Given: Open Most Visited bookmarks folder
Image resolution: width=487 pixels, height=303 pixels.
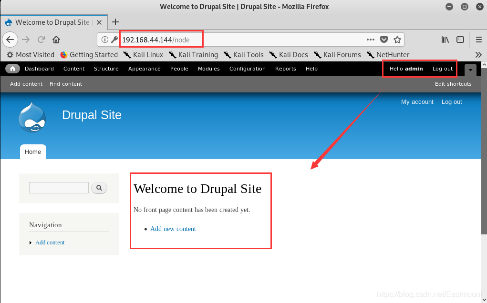Looking at the screenshot, I should click(31, 55).
